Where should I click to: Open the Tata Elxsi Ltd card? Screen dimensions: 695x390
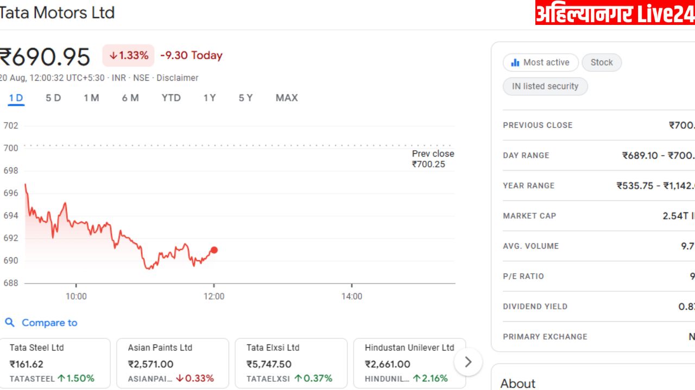coord(291,363)
